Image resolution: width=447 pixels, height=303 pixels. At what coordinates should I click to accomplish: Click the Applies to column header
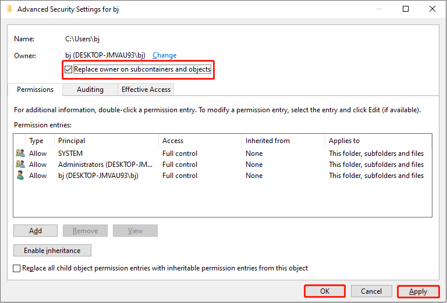tap(378, 141)
